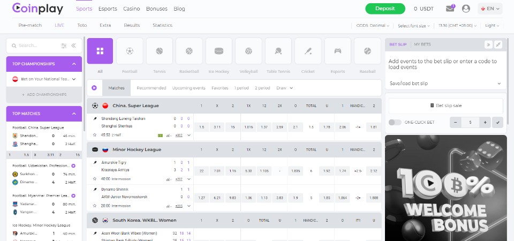Filter by Volleyball sport icon
The height and width of the screenshot is (241, 514).
pos(248,51)
